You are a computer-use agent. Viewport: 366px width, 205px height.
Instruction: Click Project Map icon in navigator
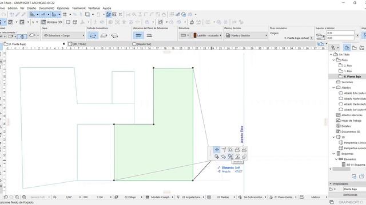tap(347, 48)
